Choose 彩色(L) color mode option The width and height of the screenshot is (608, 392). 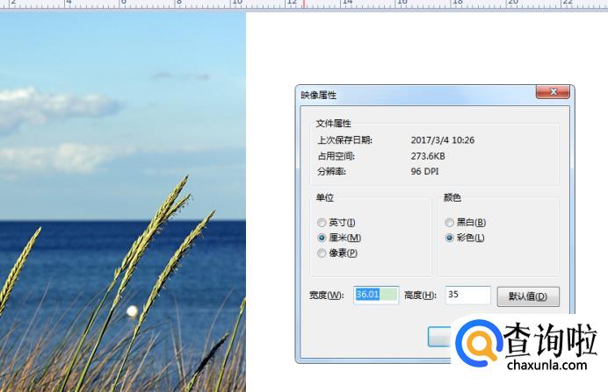tap(465, 238)
